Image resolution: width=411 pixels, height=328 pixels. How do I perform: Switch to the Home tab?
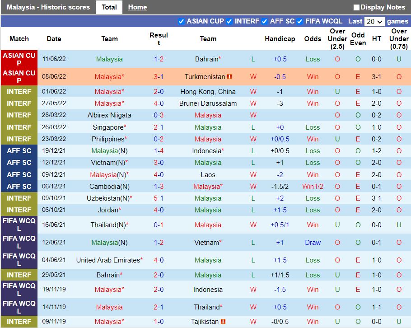(x=137, y=7)
